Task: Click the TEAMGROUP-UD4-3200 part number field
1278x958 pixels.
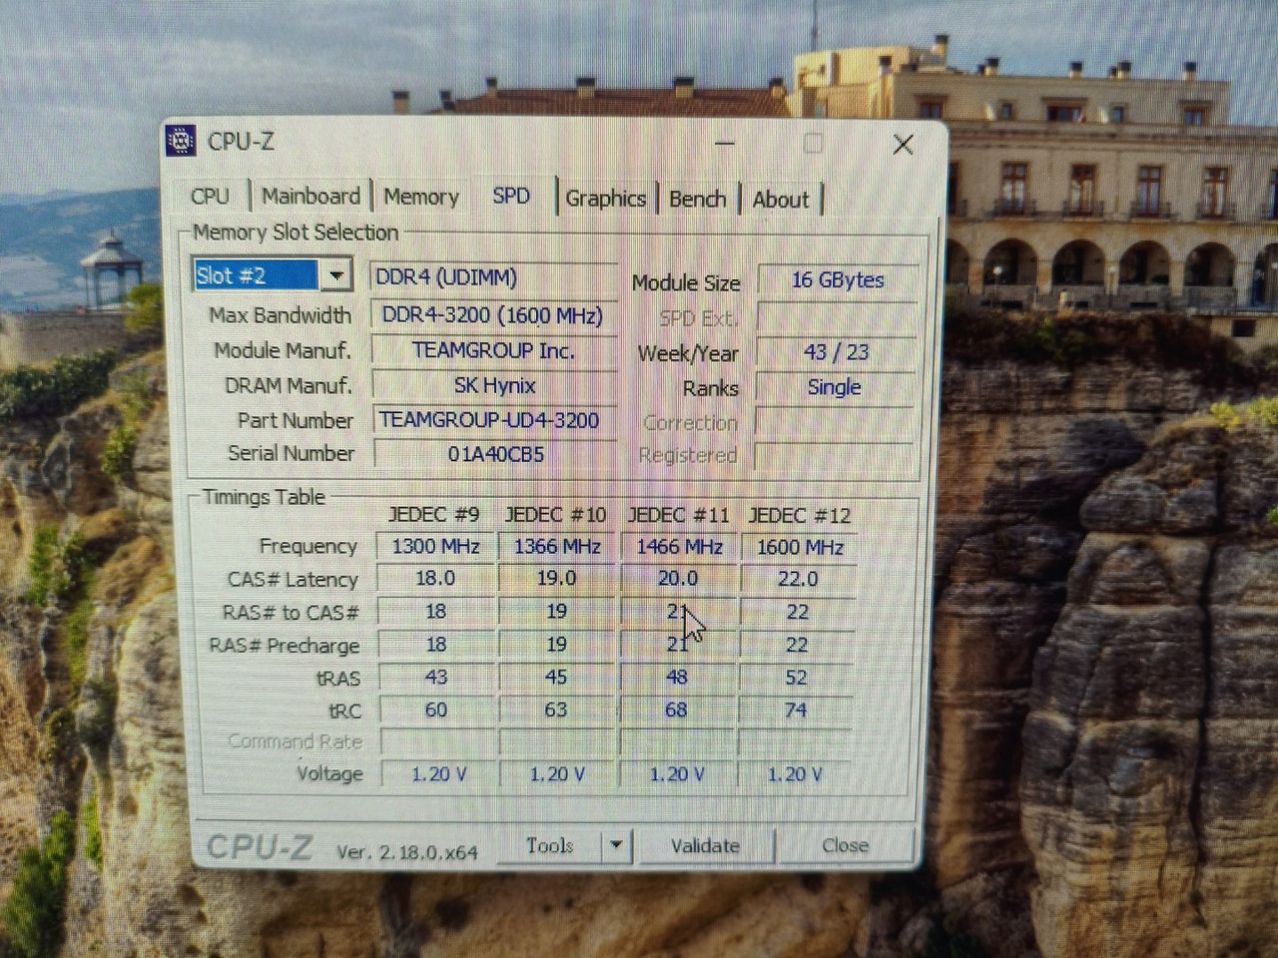Action: coord(494,419)
